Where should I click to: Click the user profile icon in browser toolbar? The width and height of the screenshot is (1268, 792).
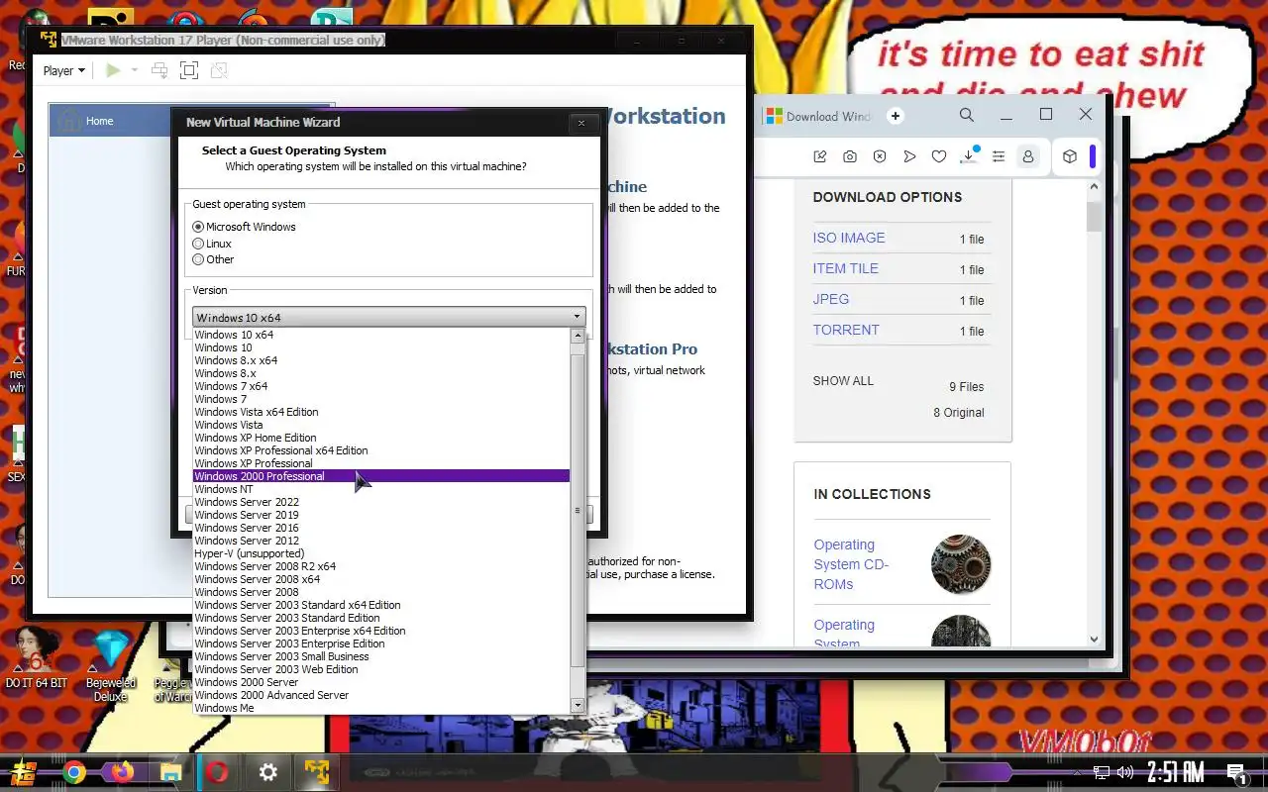click(1028, 156)
